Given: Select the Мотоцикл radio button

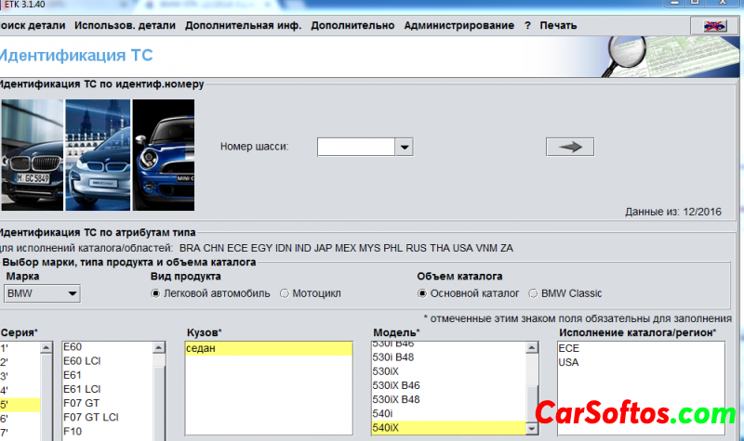Looking at the screenshot, I should click(285, 293).
